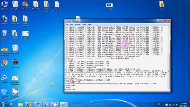Place cursor on the ':server' line
The width and height of the screenshot is (190, 107).
pos(69,60)
